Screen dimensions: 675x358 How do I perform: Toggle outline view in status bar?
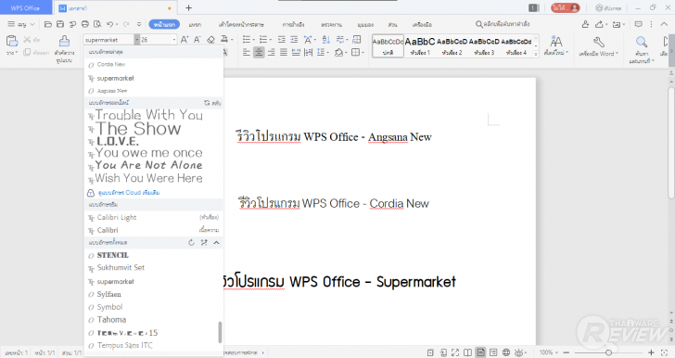coord(493,352)
